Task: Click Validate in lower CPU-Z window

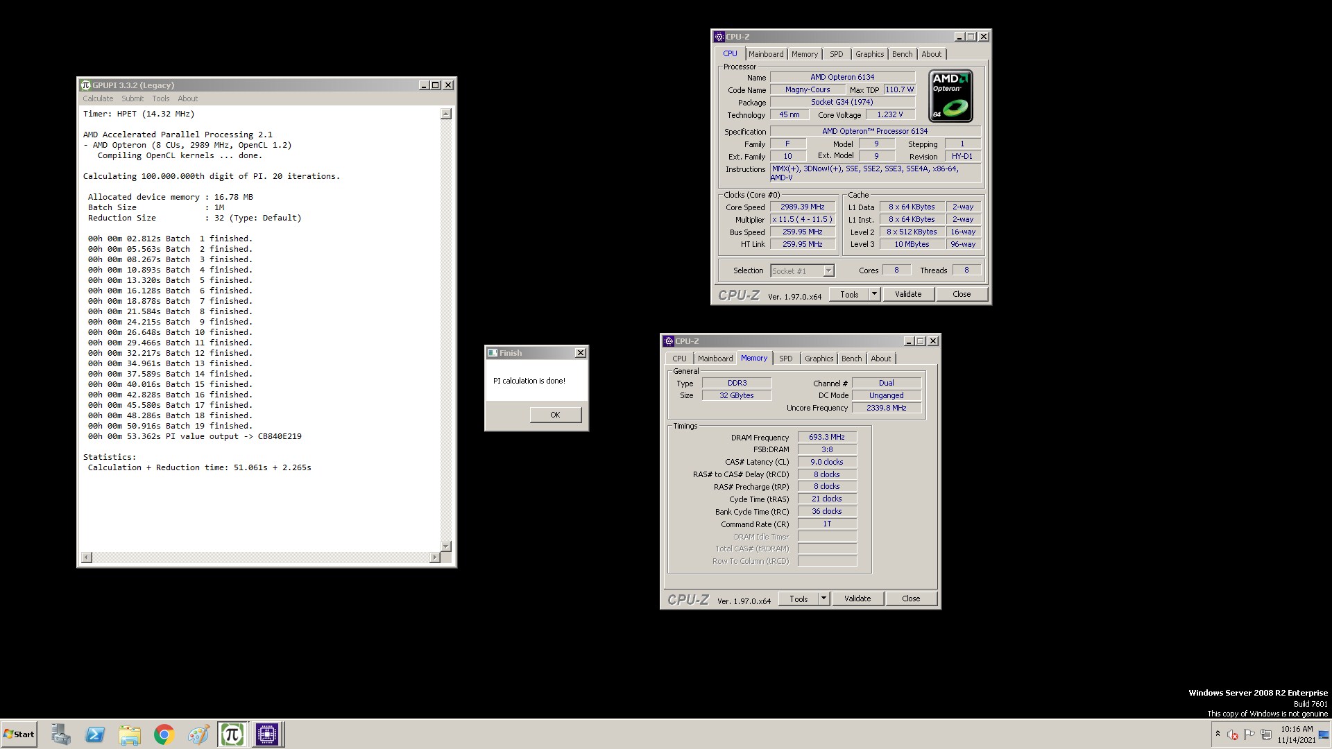Action: [857, 599]
